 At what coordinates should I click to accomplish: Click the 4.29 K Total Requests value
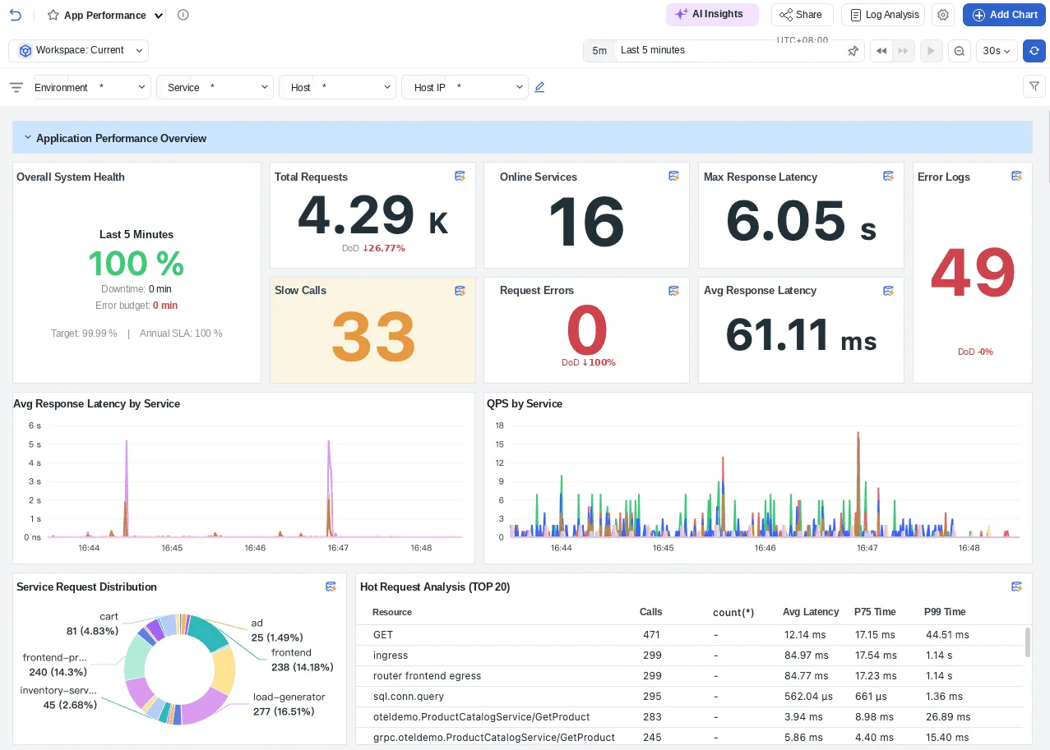click(x=373, y=217)
